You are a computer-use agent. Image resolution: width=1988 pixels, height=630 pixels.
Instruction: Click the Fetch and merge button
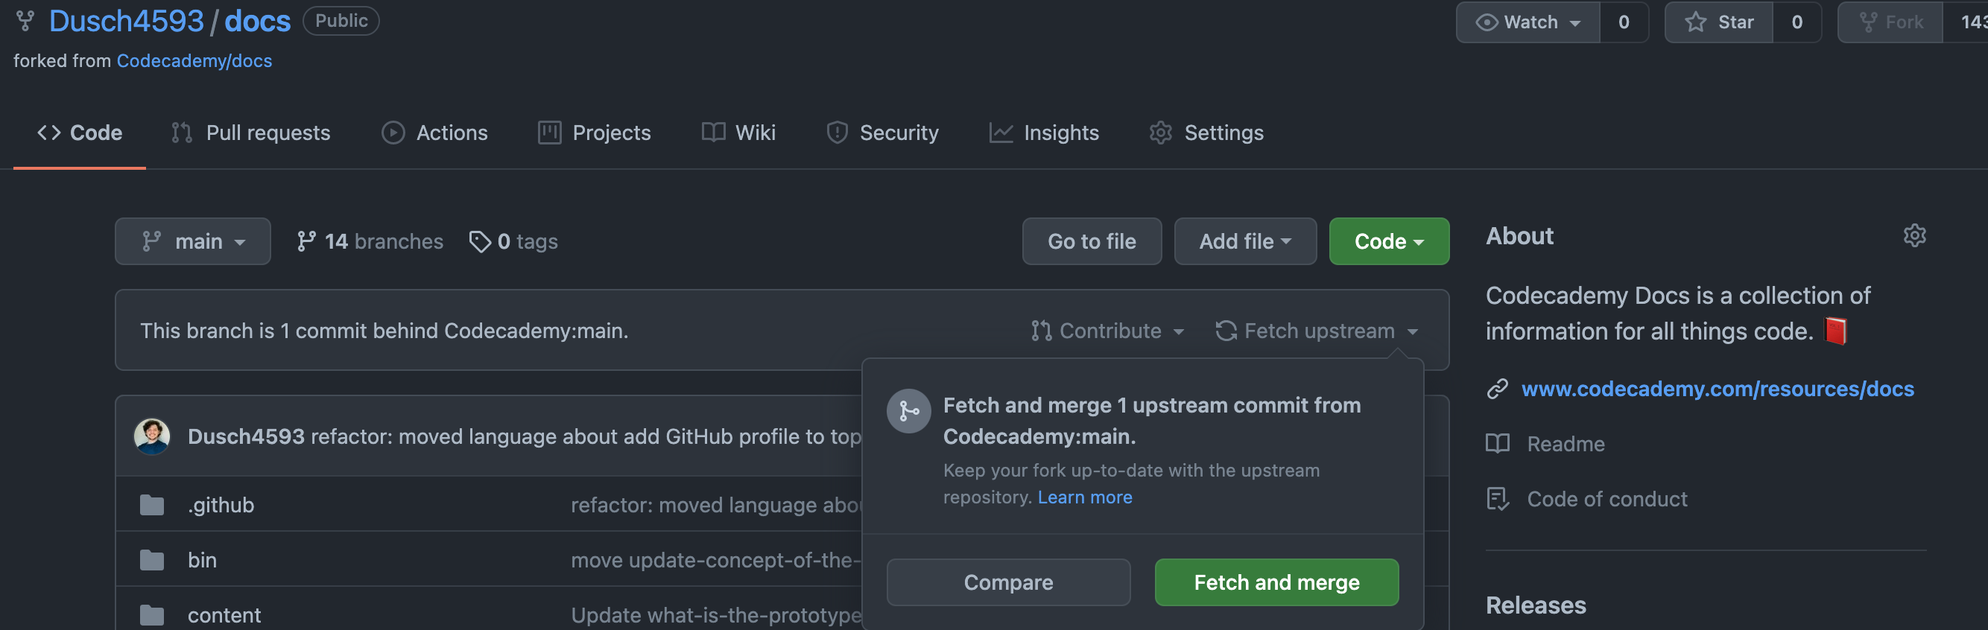[1276, 582]
